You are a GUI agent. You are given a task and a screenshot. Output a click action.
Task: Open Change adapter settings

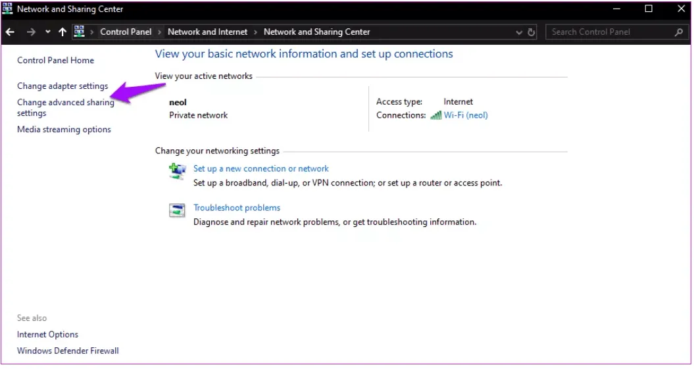pos(62,86)
